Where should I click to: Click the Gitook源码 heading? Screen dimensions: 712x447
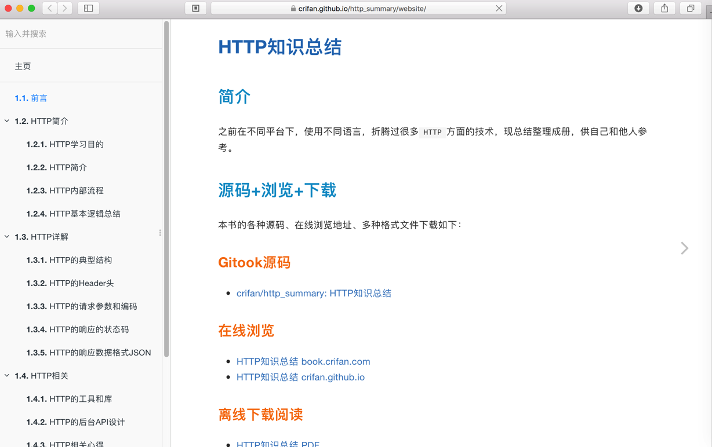click(x=254, y=262)
